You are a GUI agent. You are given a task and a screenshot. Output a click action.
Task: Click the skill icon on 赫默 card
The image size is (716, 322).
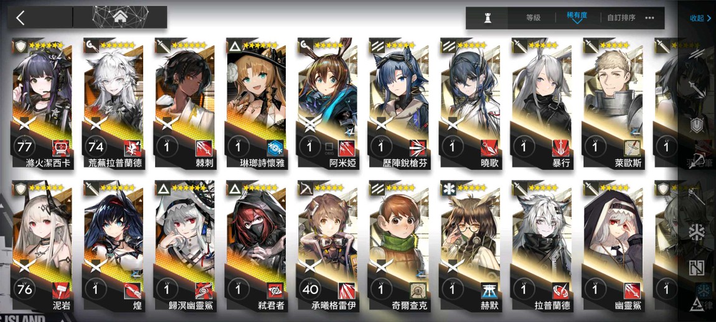[x=489, y=290]
